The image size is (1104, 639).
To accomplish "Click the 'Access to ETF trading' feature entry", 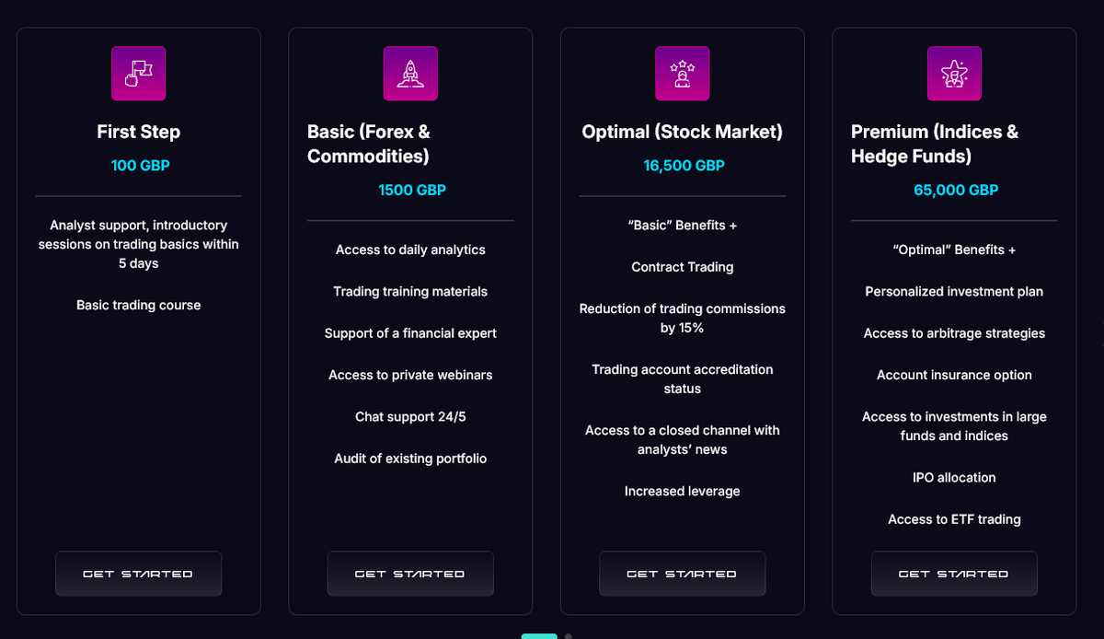I will coord(954,519).
